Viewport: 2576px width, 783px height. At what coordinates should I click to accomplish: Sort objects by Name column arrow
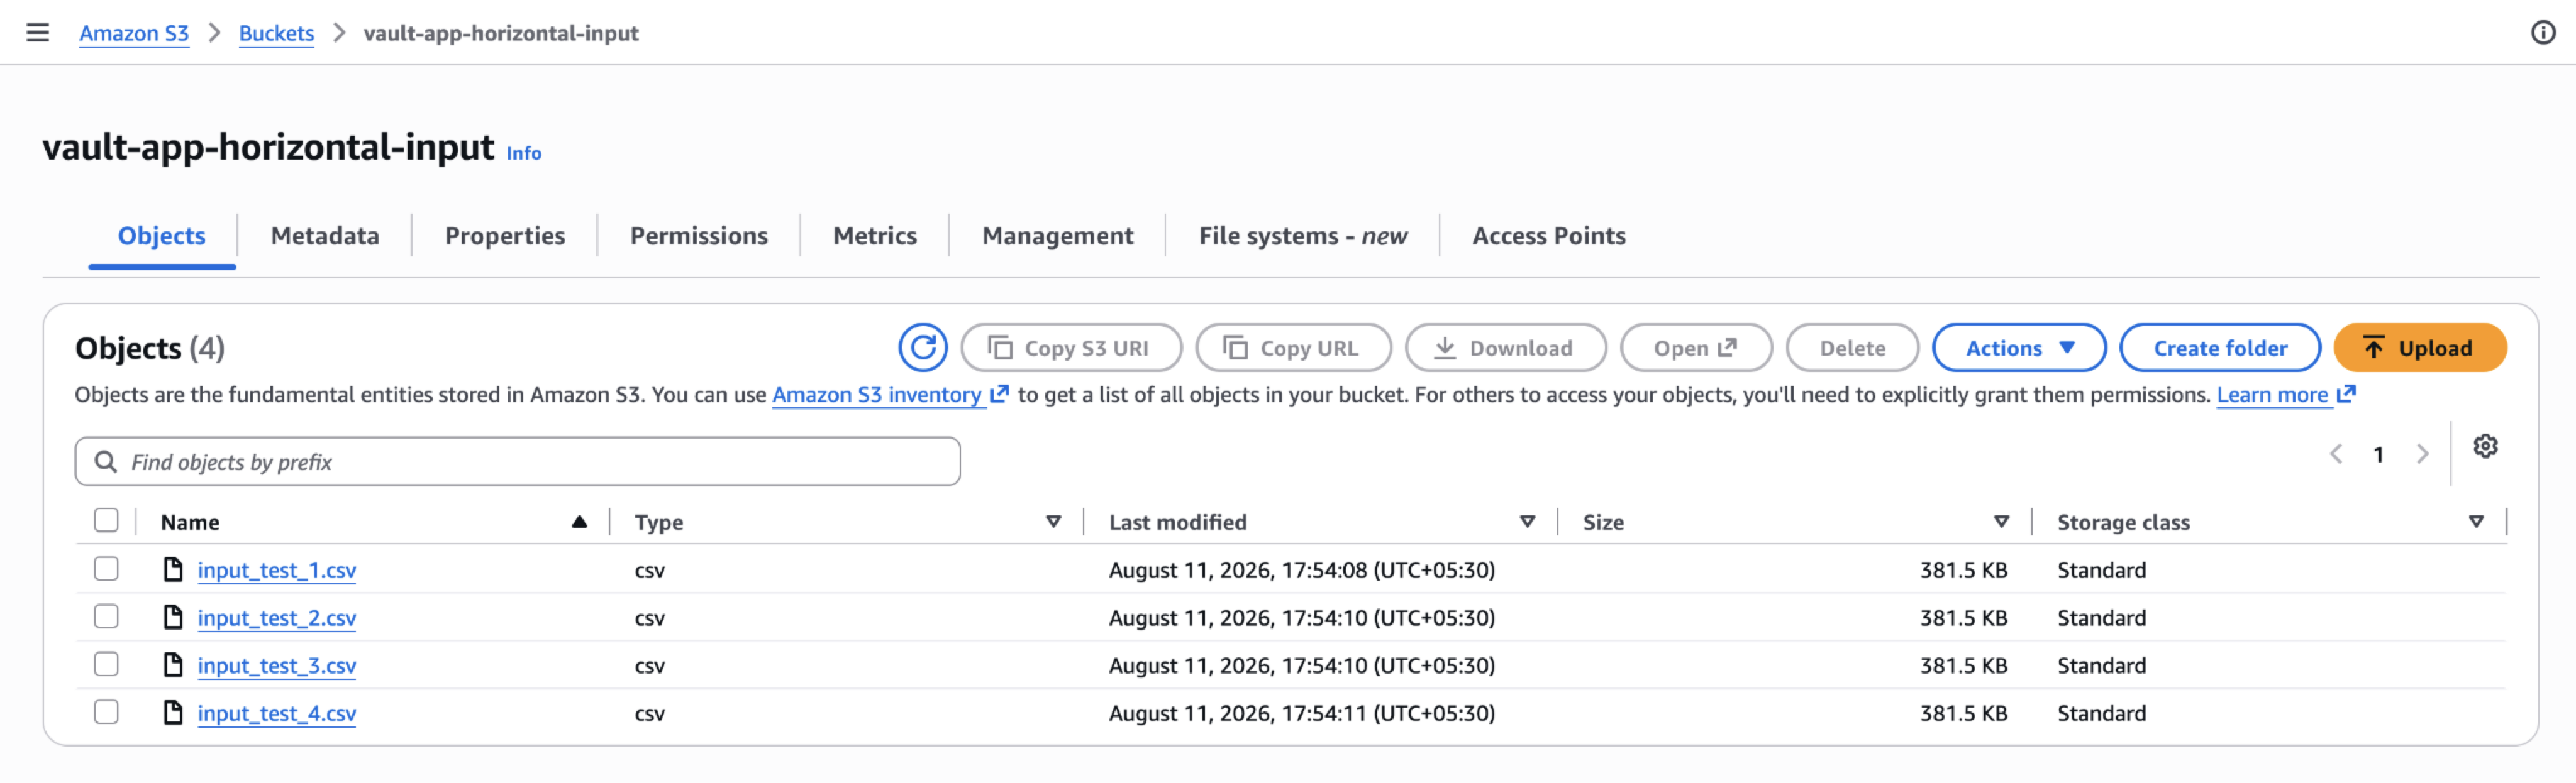(579, 522)
